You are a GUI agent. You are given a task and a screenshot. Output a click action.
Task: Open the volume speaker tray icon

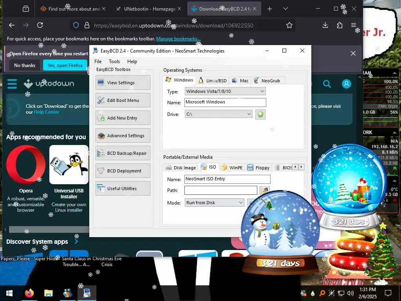click(x=350, y=293)
